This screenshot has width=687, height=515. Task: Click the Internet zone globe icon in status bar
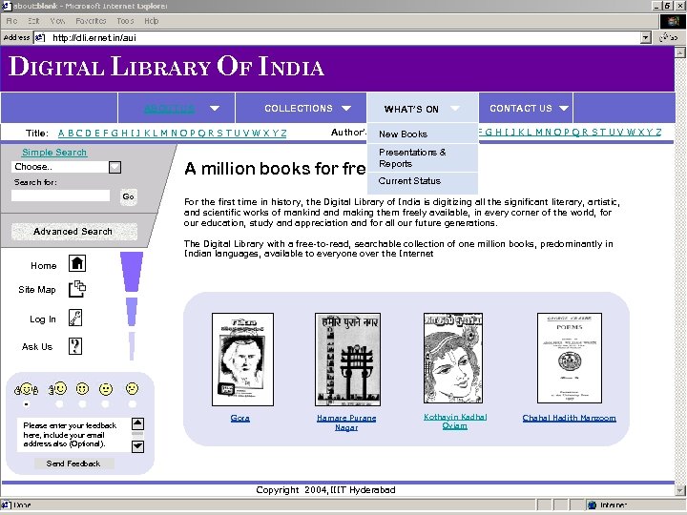[x=593, y=505]
